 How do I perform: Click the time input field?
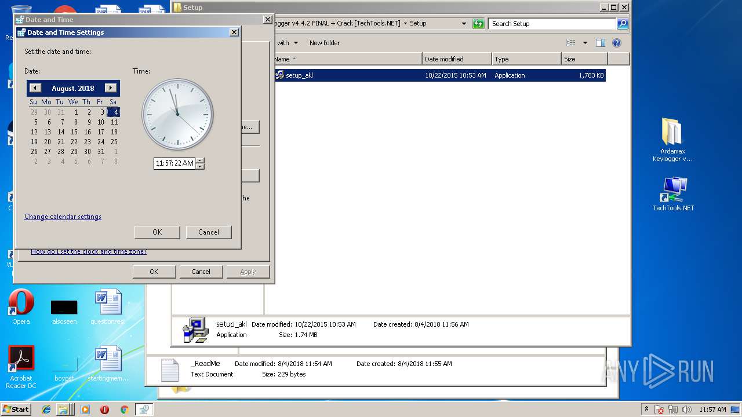click(x=174, y=163)
